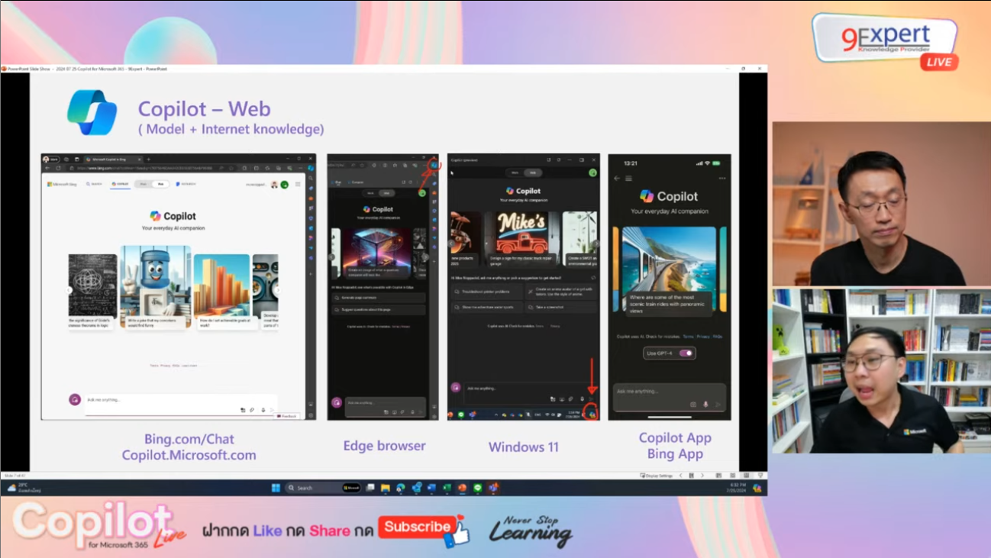
Task: Click the pink progress bar under Bing's input box
Action: (181, 414)
